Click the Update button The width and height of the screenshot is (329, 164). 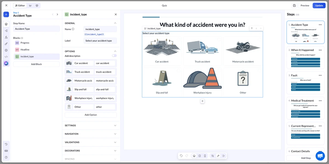(x=319, y=5)
